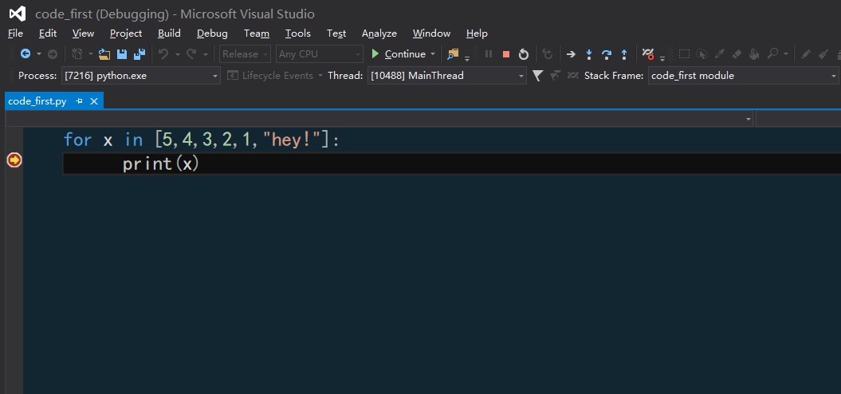Click the Show Next Statement arrow
841x394 pixels.
572,53
